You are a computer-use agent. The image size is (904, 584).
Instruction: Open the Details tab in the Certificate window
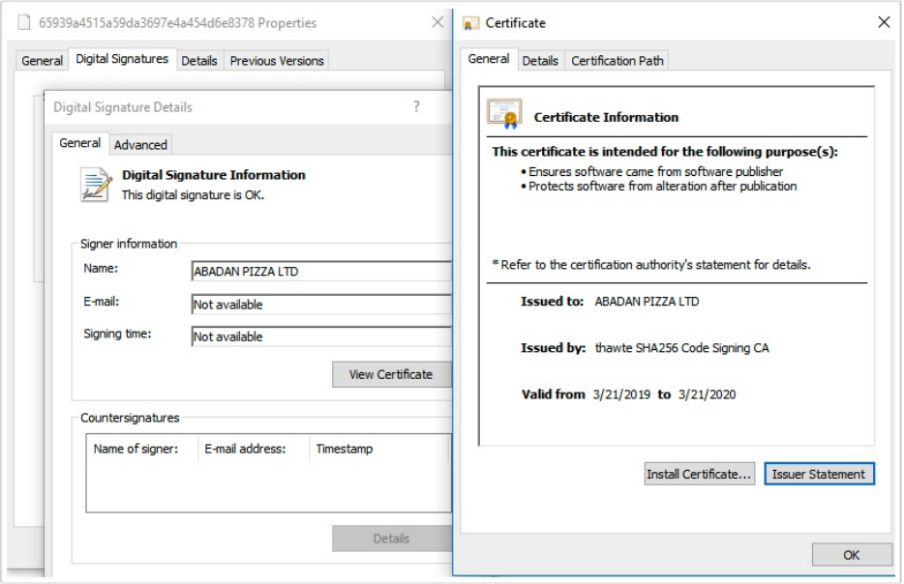click(540, 61)
